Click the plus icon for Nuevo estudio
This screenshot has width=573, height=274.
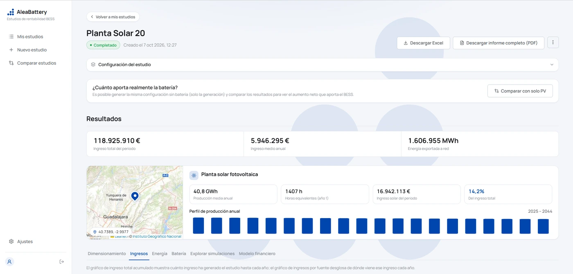tap(11, 50)
